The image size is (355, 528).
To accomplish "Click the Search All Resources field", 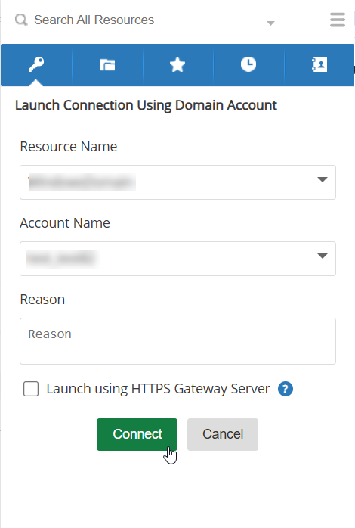I will 147,20.
